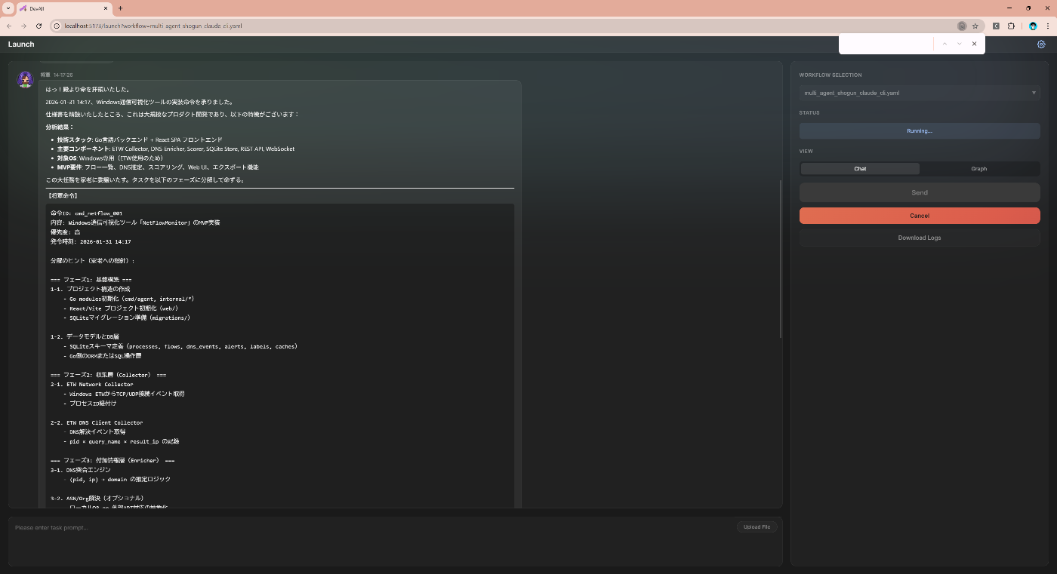Open the browser extensions puzzle icon
The width and height of the screenshot is (1057, 574).
click(x=1012, y=25)
